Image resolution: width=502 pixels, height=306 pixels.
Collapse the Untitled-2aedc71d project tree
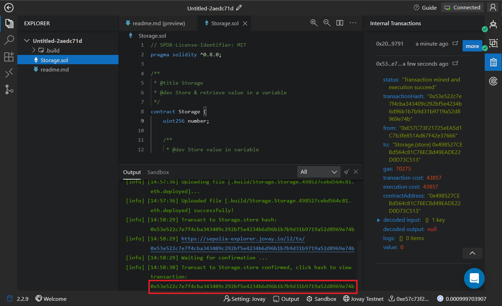point(27,41)
